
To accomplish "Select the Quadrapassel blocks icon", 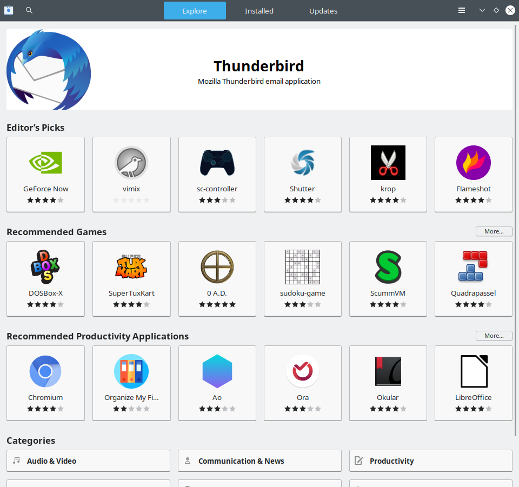I will (474, 266).
